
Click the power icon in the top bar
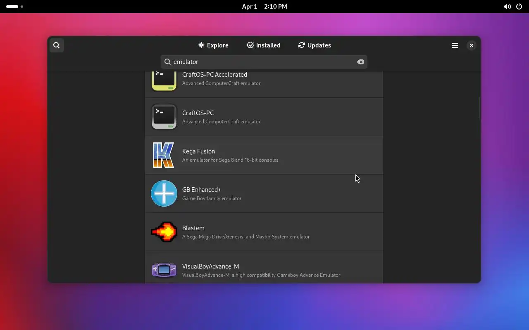coord(519,7)
